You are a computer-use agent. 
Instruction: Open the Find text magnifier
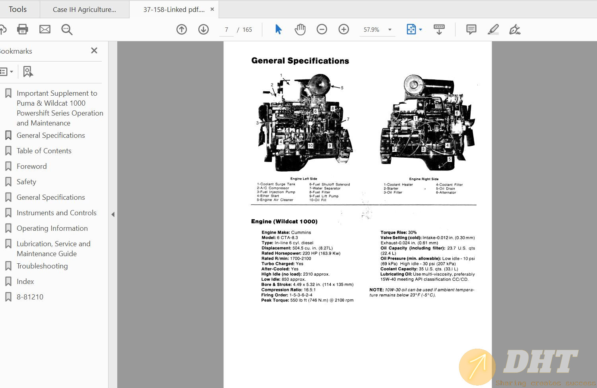pos(67,29)
